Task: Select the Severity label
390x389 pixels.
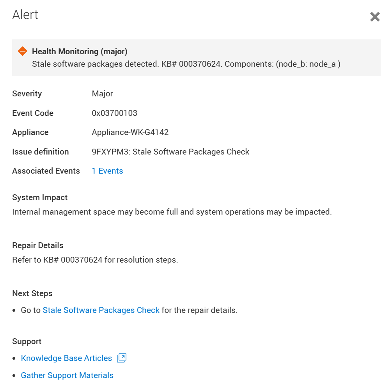Action: pyautogui.click(x=27, y=94)
